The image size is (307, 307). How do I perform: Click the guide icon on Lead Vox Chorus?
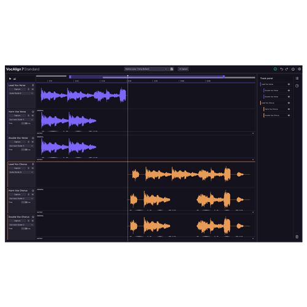tap(33, 164)
